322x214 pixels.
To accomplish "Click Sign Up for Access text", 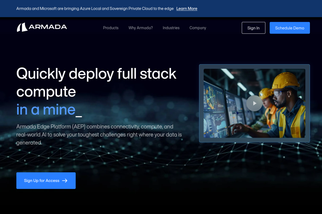I will pyautogui.click(x=42, y=181).
